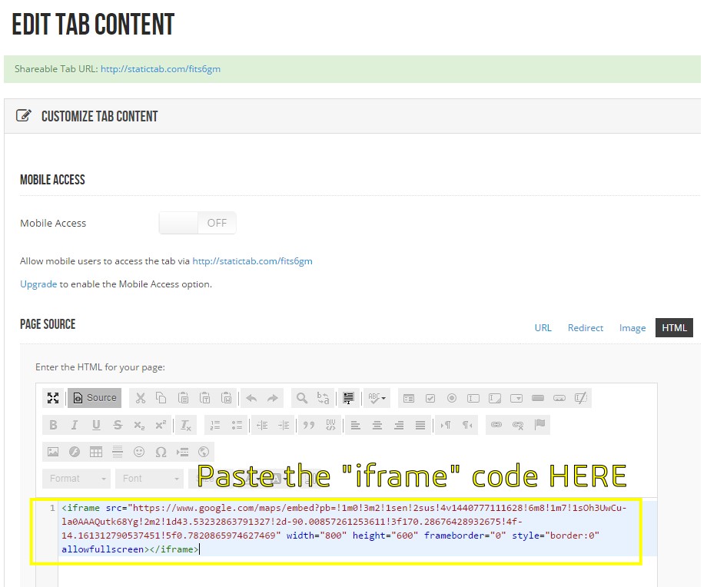Screen dimensions: 707x587
Task: Toggle the Mobile Access switch
Action: [x=197, y=223]
